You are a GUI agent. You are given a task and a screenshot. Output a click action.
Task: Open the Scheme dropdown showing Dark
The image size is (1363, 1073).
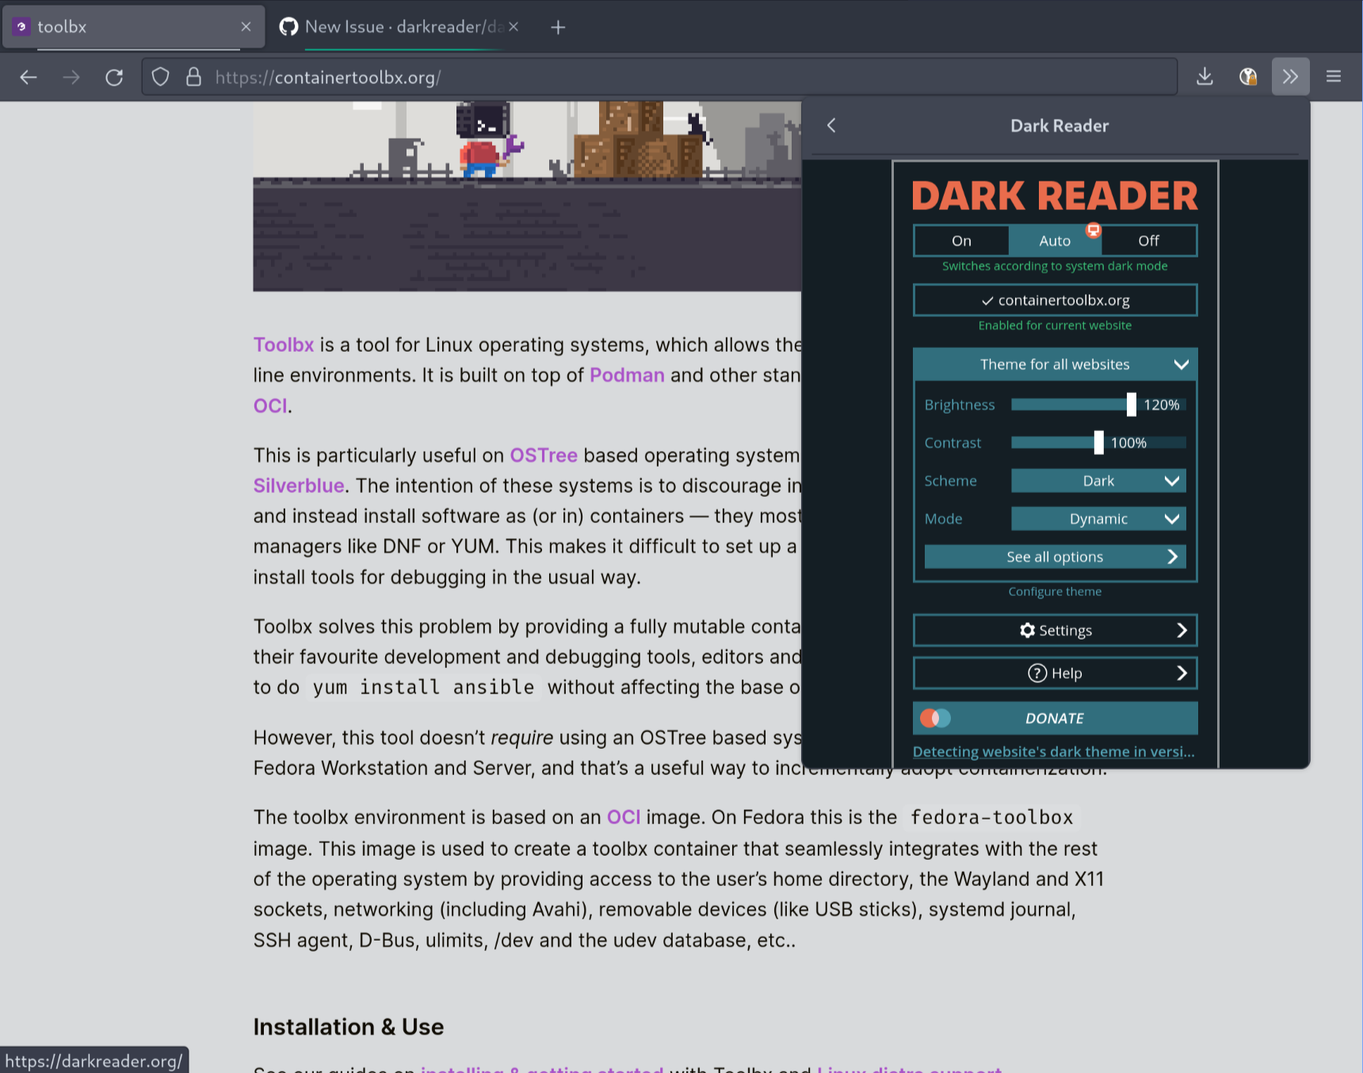tap(1098, 480)
